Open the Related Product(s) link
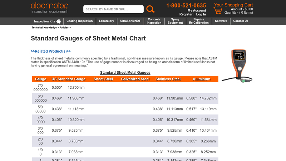The width and height of the screenshot is (286, 161). [51, 51]
